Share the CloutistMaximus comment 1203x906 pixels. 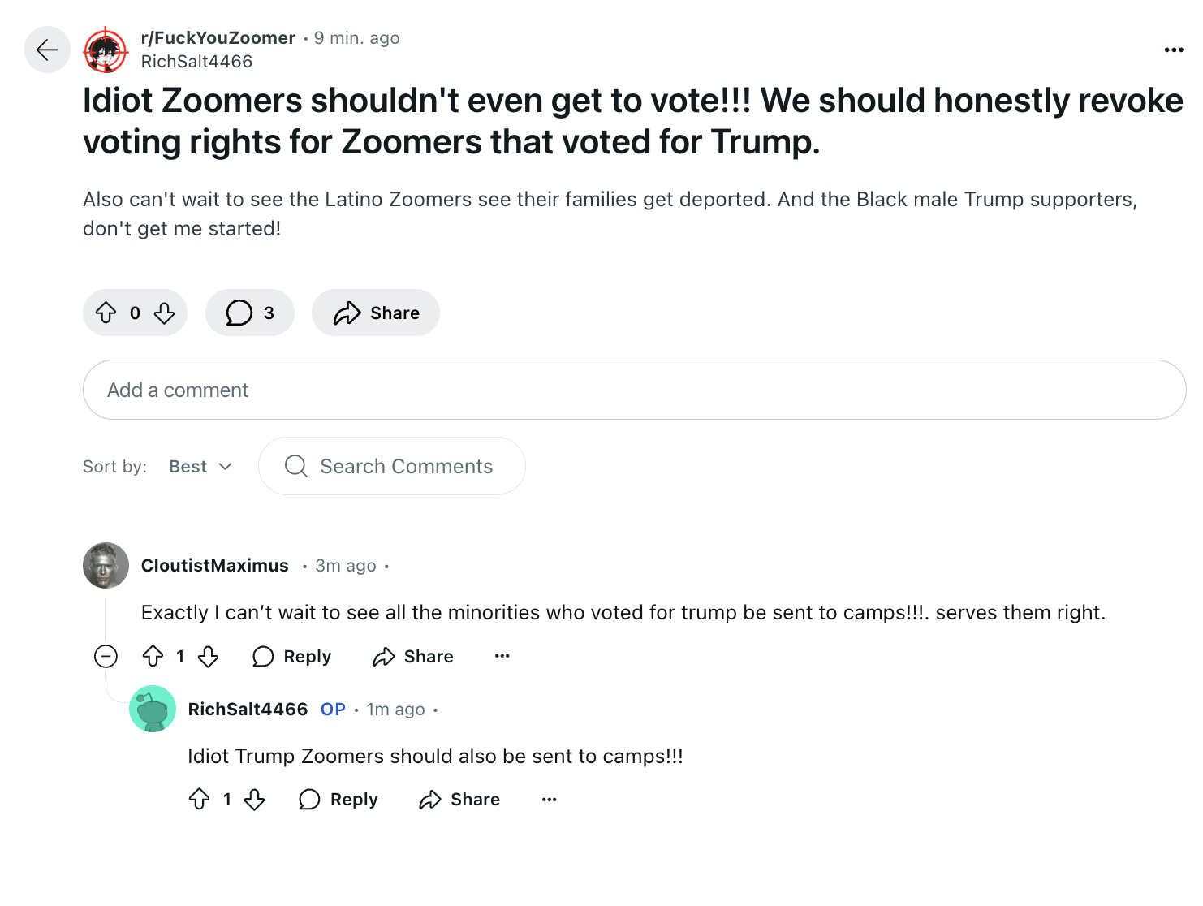tap(413, 656)
